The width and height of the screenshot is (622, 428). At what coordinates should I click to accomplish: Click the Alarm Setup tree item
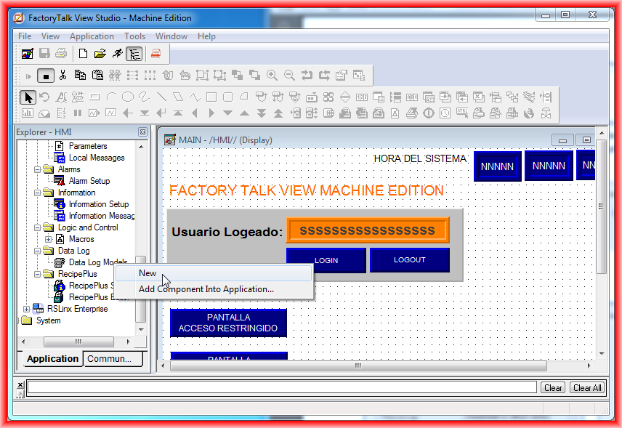point(89,181)
